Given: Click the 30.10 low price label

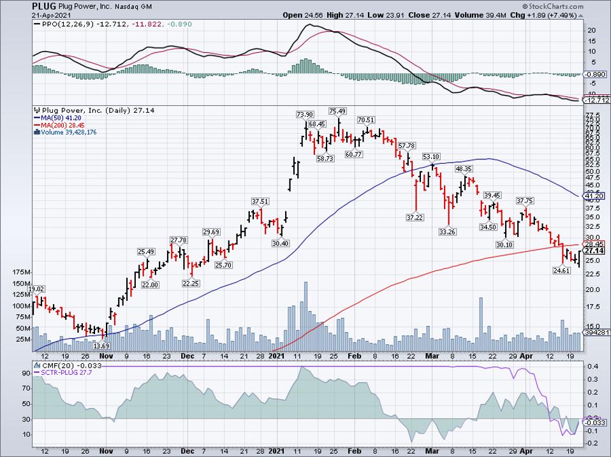Looking at the screenshot, I should [x=504, y=245].
